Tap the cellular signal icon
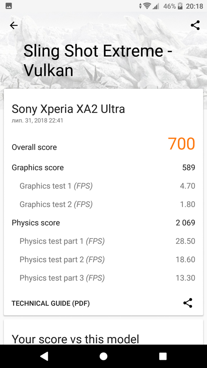This screenshot has width=207, height=368. pos(156,6)
